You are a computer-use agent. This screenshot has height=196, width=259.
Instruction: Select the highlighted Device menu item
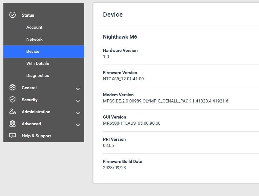tap(33, 51)
